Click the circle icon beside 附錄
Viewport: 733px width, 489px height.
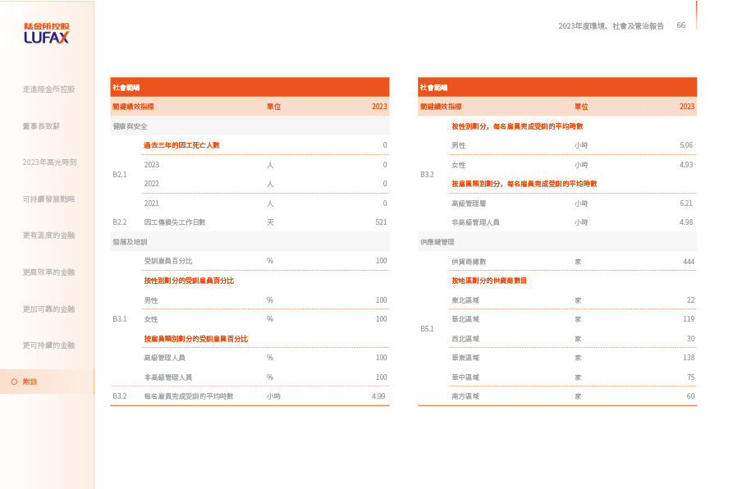tap(14, 382)
